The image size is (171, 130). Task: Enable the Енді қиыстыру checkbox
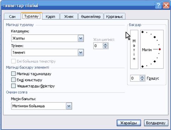(x=13, y=80)
